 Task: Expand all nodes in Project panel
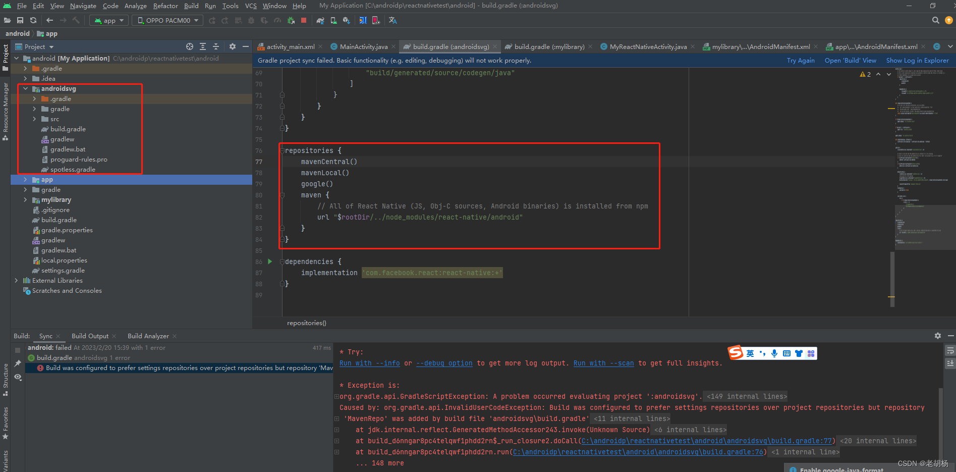pyautogui.click(x=203, y=46)
